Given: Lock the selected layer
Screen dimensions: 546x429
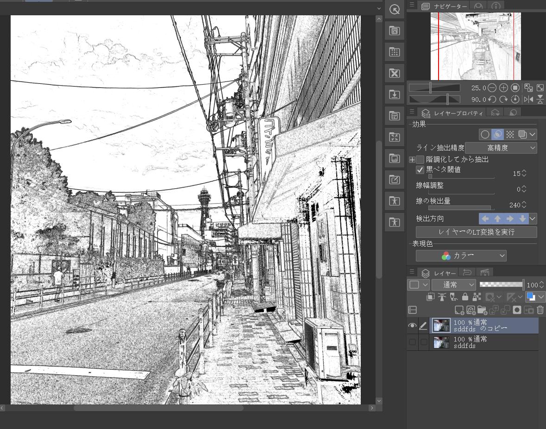Looking at the screenshot, I should click(465, 297).
